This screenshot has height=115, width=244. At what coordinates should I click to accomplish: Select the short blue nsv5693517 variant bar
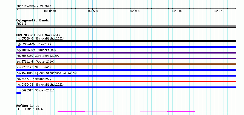point(19,93)
